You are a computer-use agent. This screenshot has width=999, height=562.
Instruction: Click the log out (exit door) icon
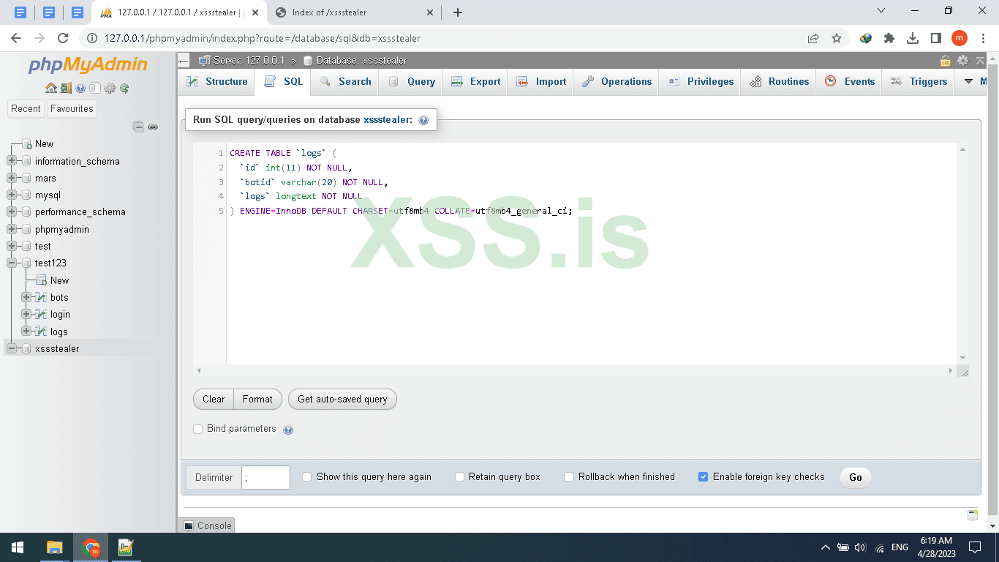tap(66, 88)
